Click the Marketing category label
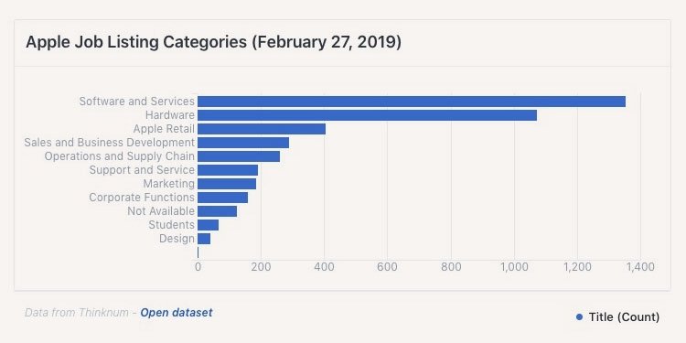The height and width of the screenshot is (343, 686). click(169, 184)
